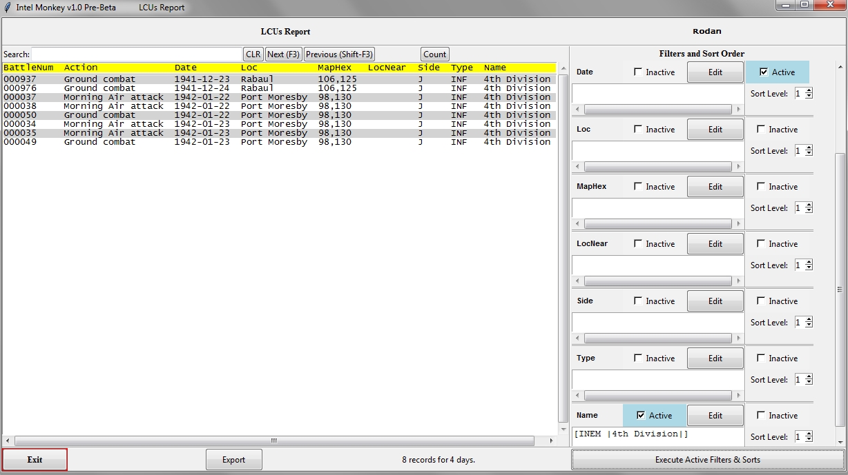Viewport: 848px width, 475px height.
Task: Toggle the Name sort Inactive checkbox
Action: click(761, 415)
